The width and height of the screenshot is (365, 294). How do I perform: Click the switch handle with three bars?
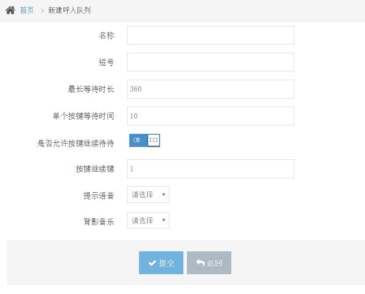click(x=153, y=140)
